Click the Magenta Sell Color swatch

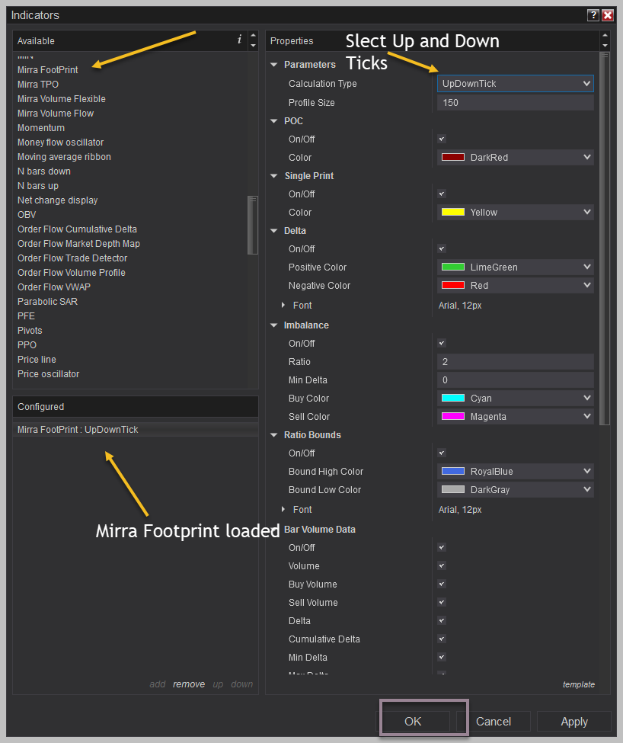(453, 416)
